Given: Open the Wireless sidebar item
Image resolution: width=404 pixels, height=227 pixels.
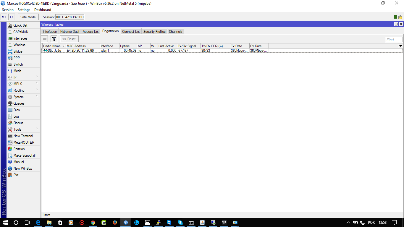Looking at the screenshot, I should (x=23, y=45).
